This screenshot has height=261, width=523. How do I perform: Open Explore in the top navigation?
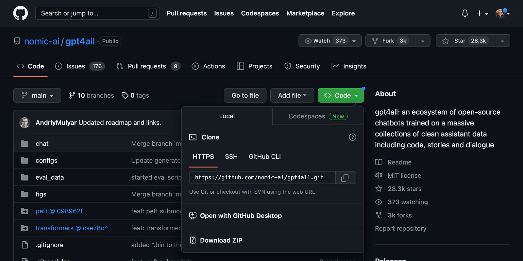343,13
